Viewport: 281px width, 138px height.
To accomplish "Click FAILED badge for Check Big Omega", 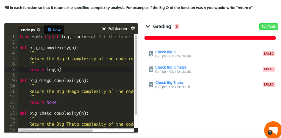I will [x=269, y=69].
